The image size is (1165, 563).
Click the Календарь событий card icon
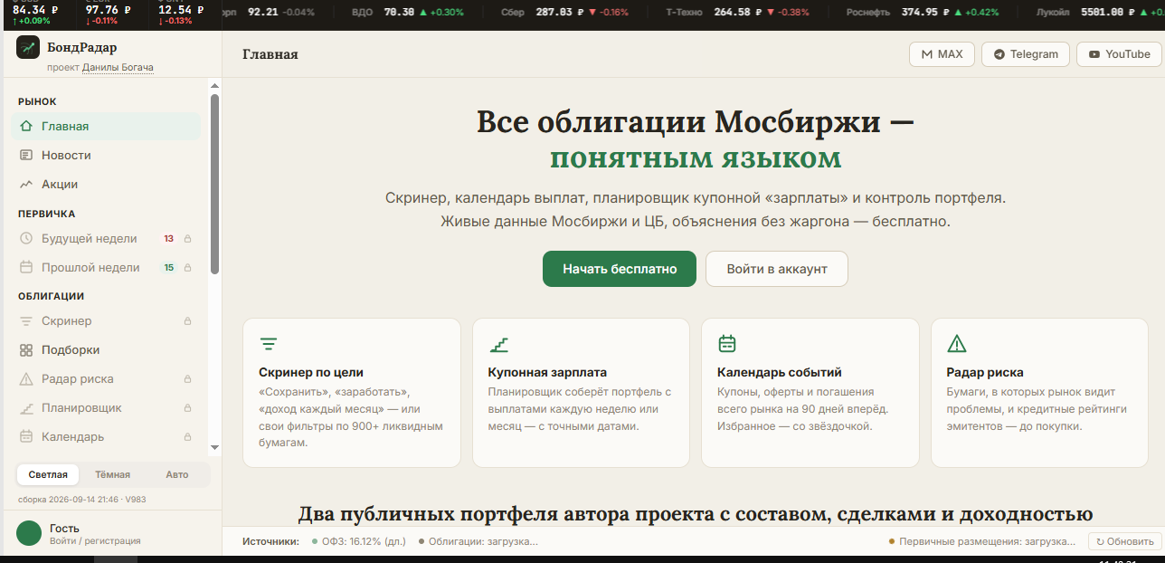point(726,344)
